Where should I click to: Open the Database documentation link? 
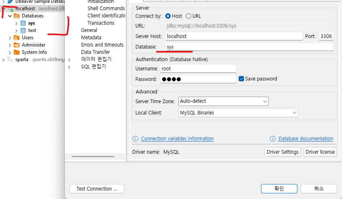pos(306,139)
